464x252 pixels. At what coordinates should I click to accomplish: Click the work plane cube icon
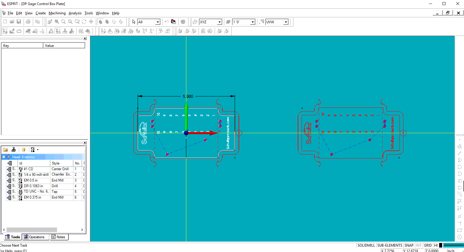click(195, 22)
